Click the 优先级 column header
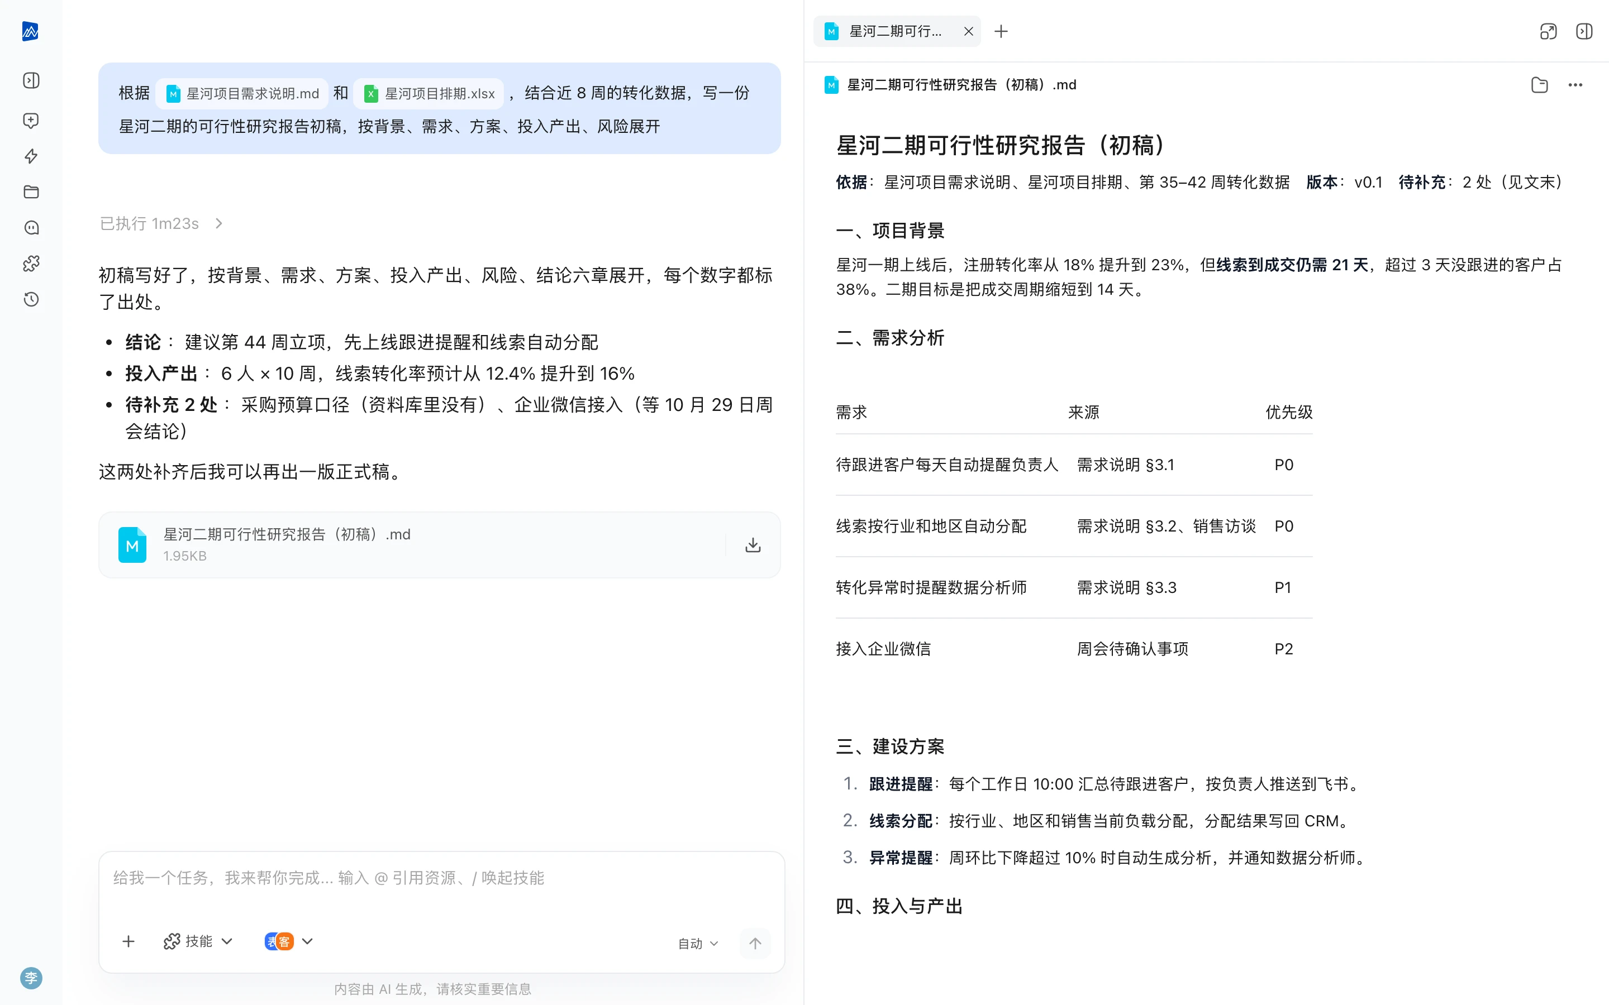1609x1005 pixels. (x=1288, y=412)
